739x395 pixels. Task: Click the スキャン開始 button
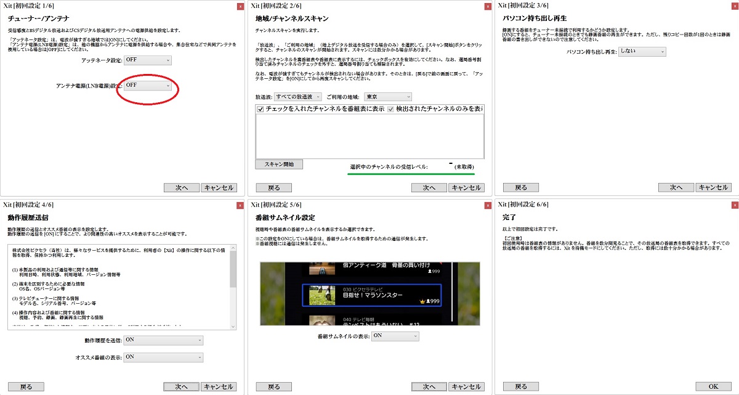(x=279, y=165)
